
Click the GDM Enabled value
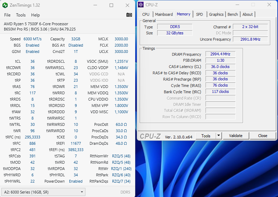33,52
